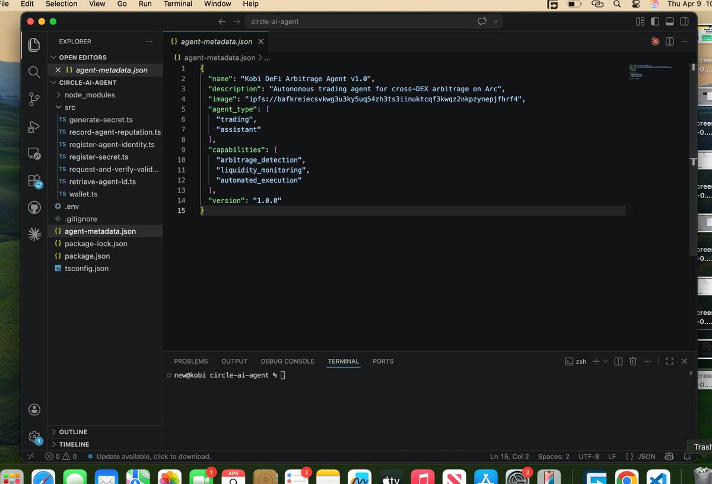Viewport: 712px width, 484px height.
Task: Open editor More Actions ellipsis
Action: [x=685, y=42]
